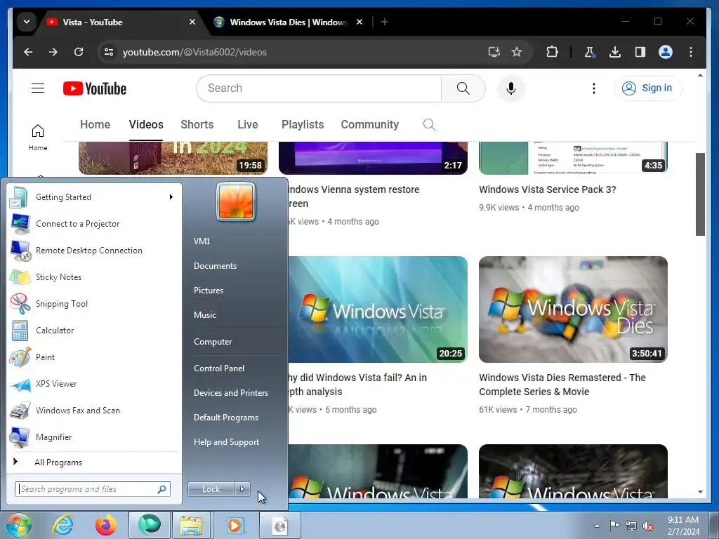The image size is (719, 539).
Task: Click the browser back arrow
Action: 28,52
